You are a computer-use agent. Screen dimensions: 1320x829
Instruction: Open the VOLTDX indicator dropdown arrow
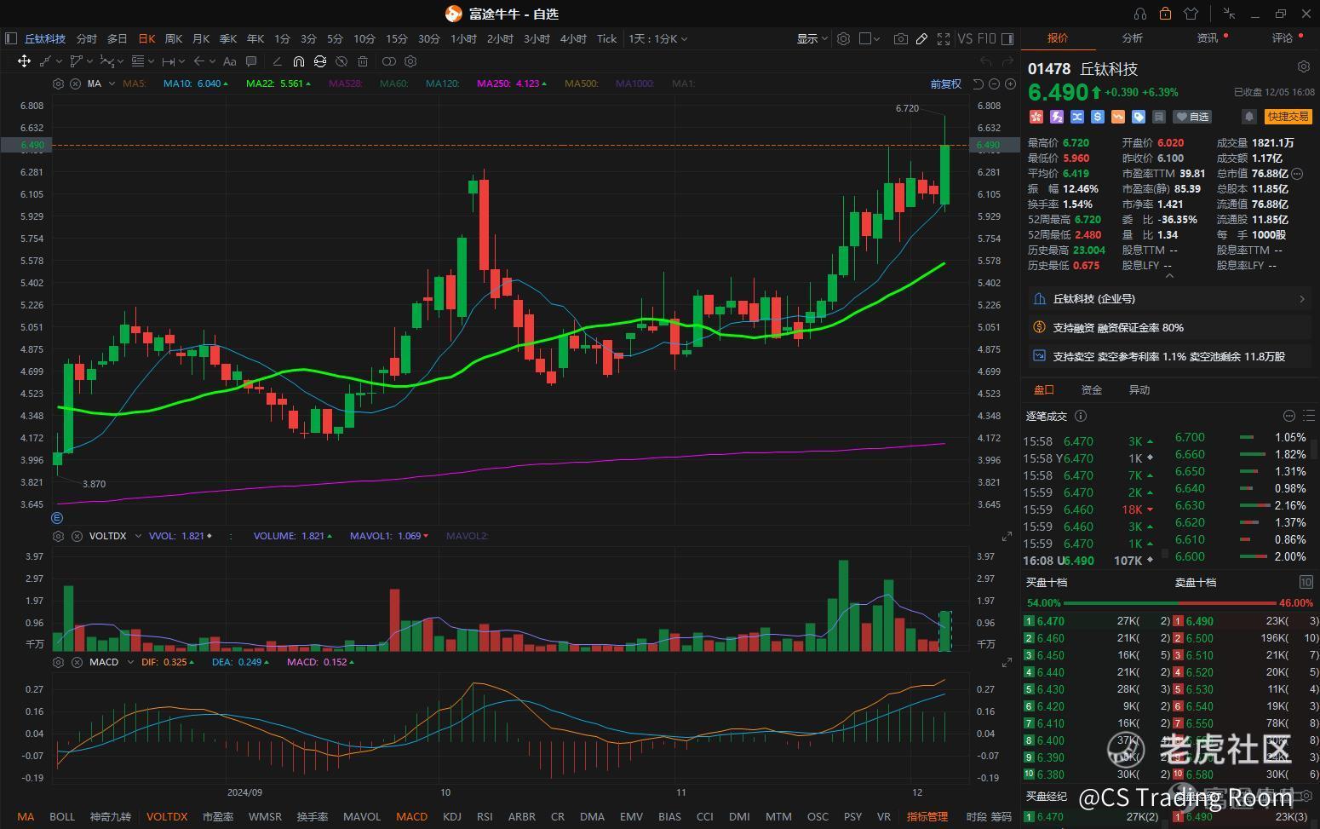click(138, 536)
